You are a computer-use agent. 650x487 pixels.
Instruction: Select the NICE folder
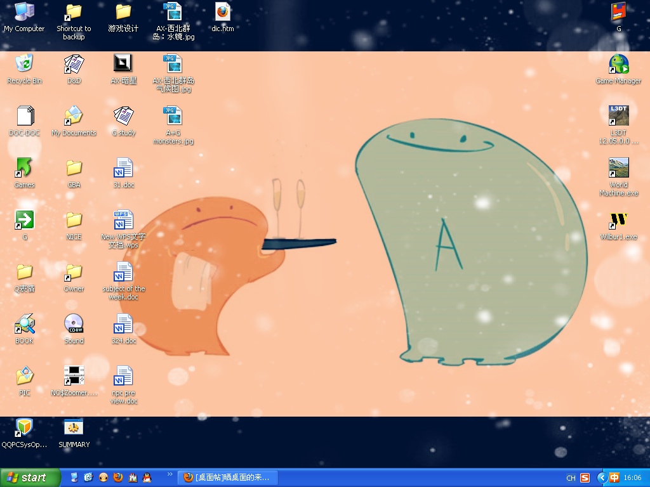point(74,226)
